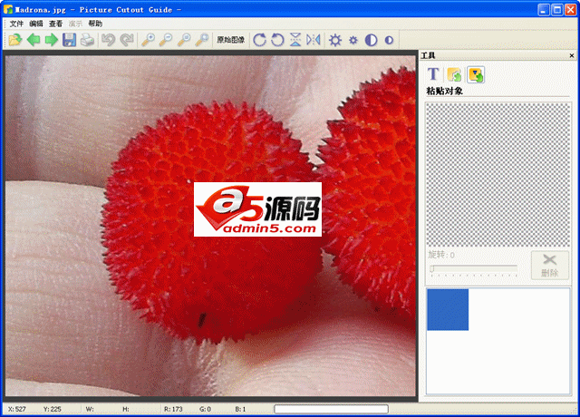This screenshot has height=417, width=580.
Task: Open the 文件 menu
Action: click(16, 24)
